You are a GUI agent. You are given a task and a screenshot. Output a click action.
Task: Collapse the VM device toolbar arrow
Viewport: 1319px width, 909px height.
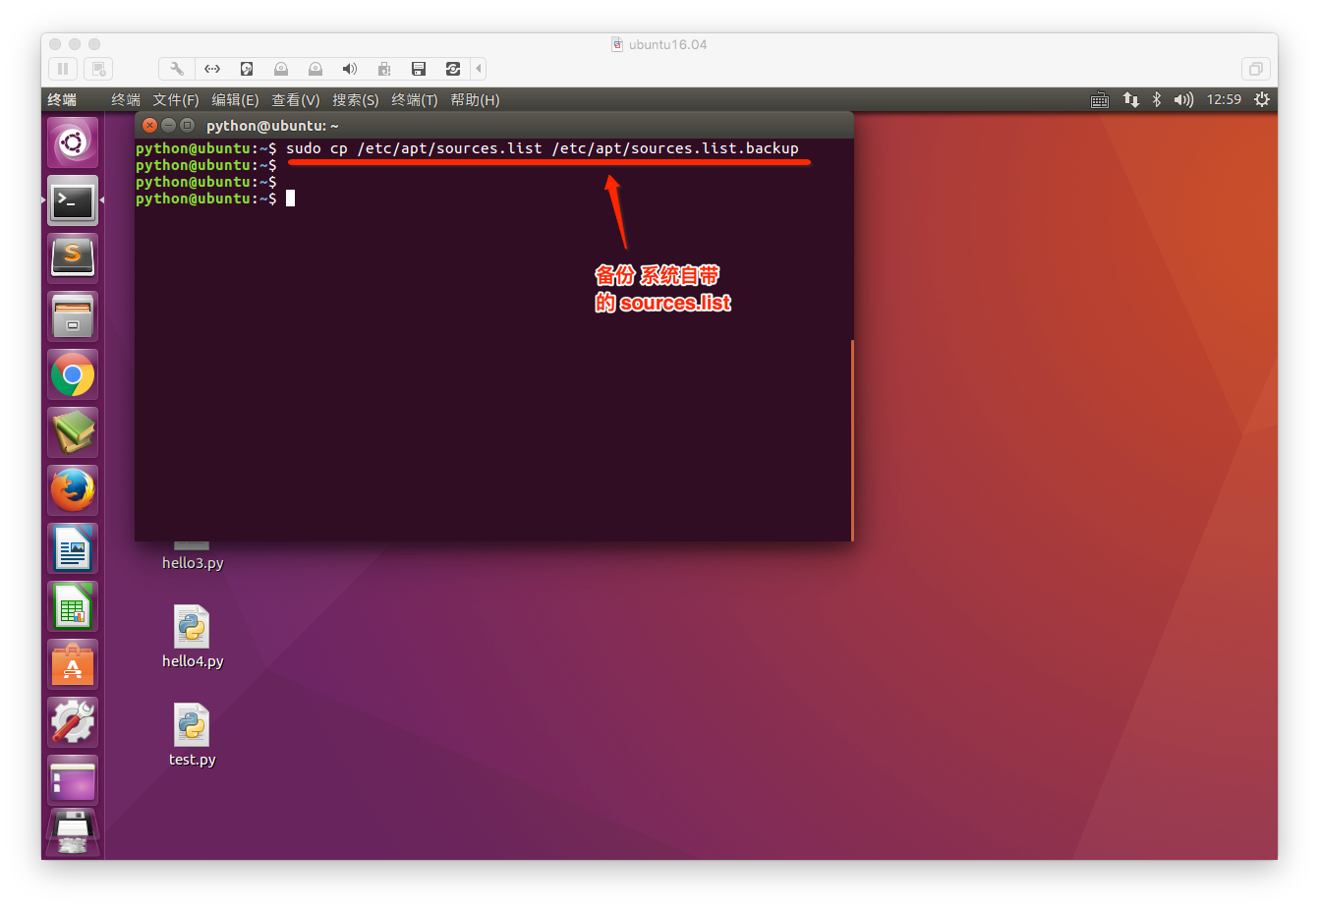479,69
